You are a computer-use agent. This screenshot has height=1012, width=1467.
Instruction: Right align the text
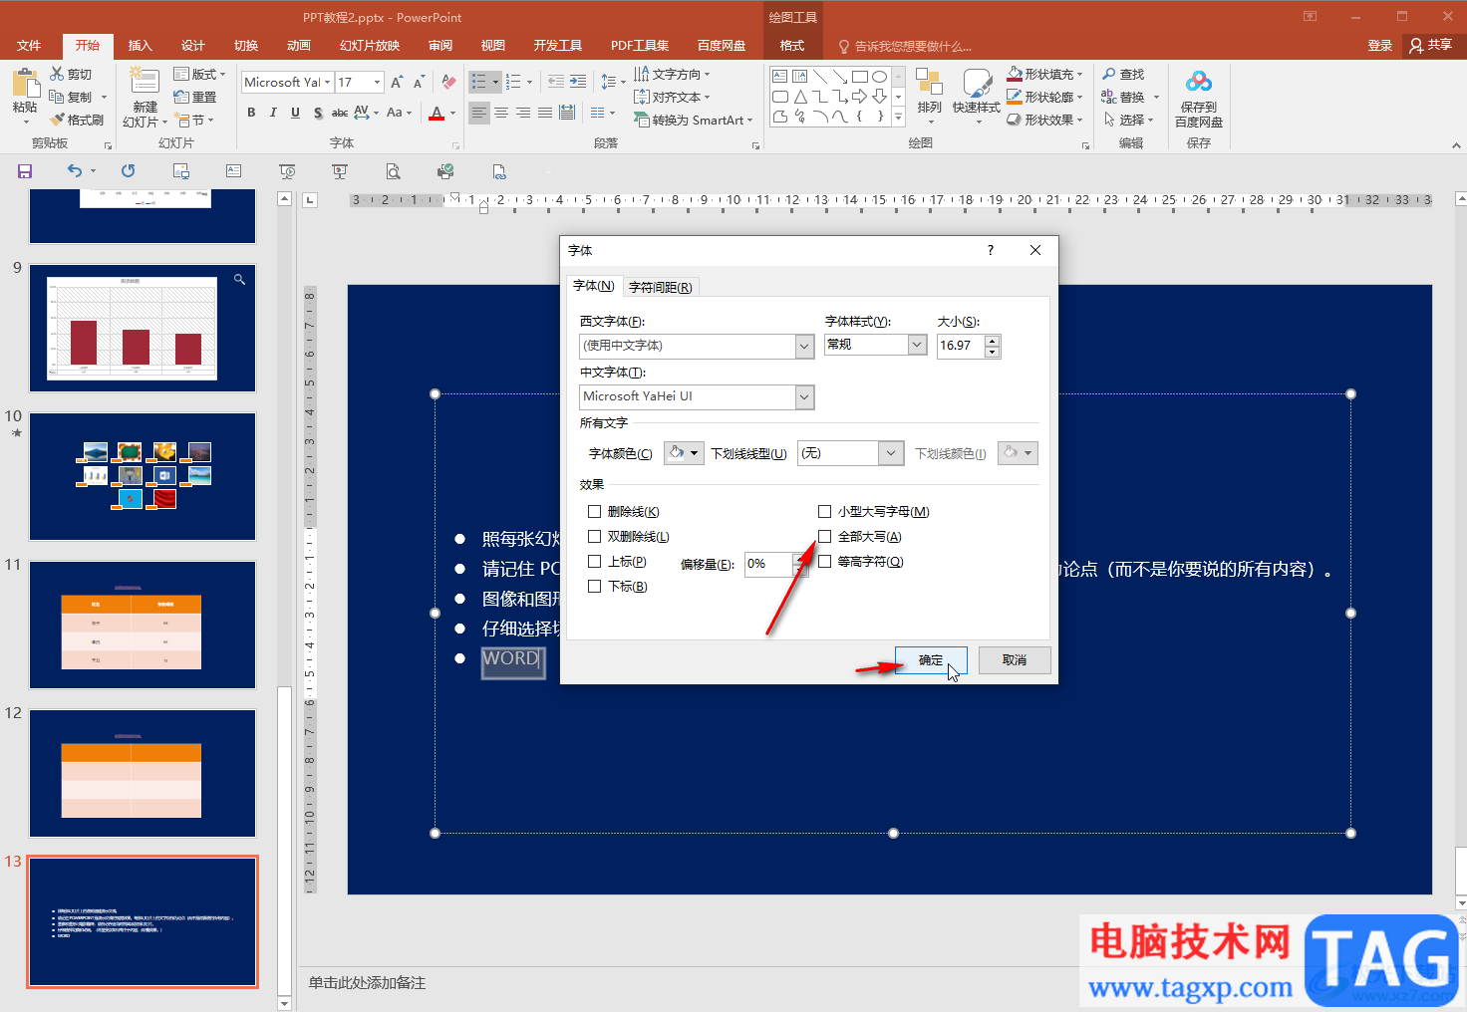pyautogui.click(x=523, y=113)
